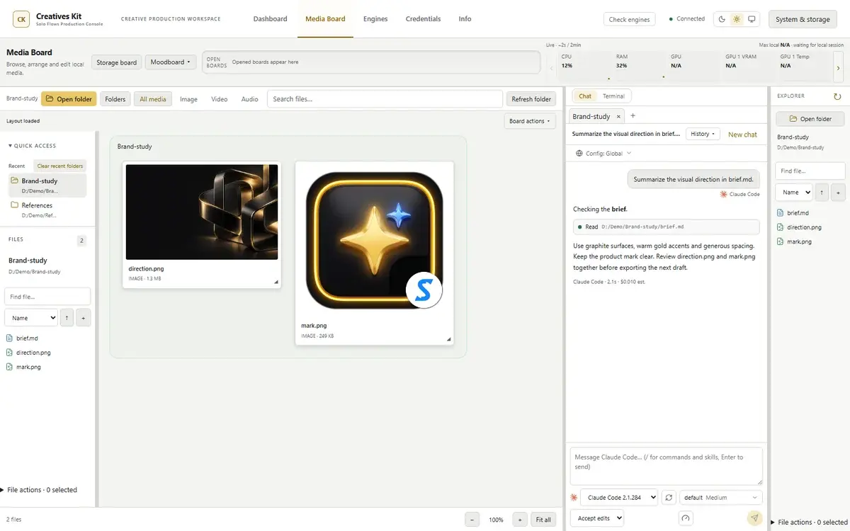Filter media by Video

pos(220,99)
